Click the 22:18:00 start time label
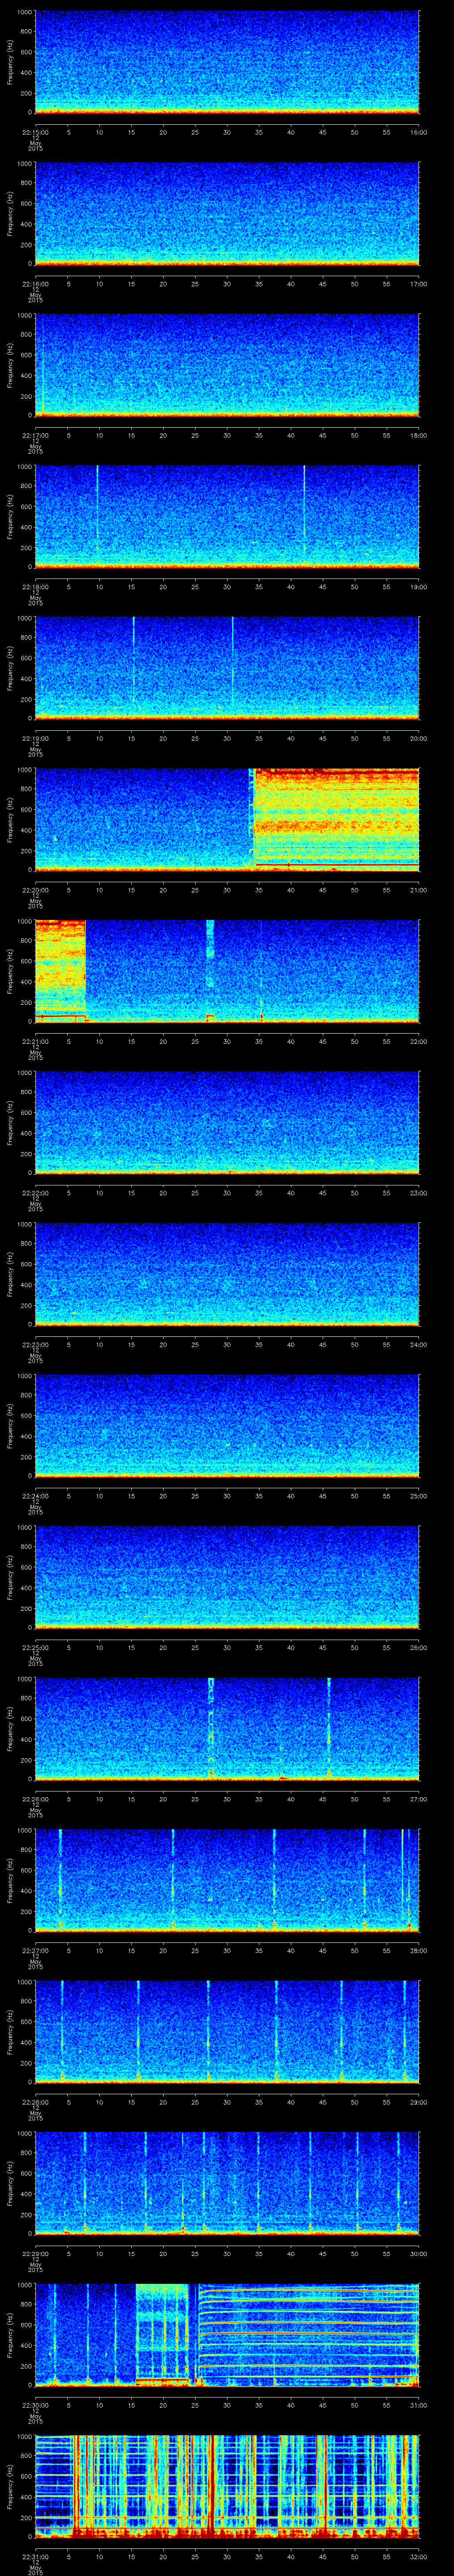 [x=35, y=586]
